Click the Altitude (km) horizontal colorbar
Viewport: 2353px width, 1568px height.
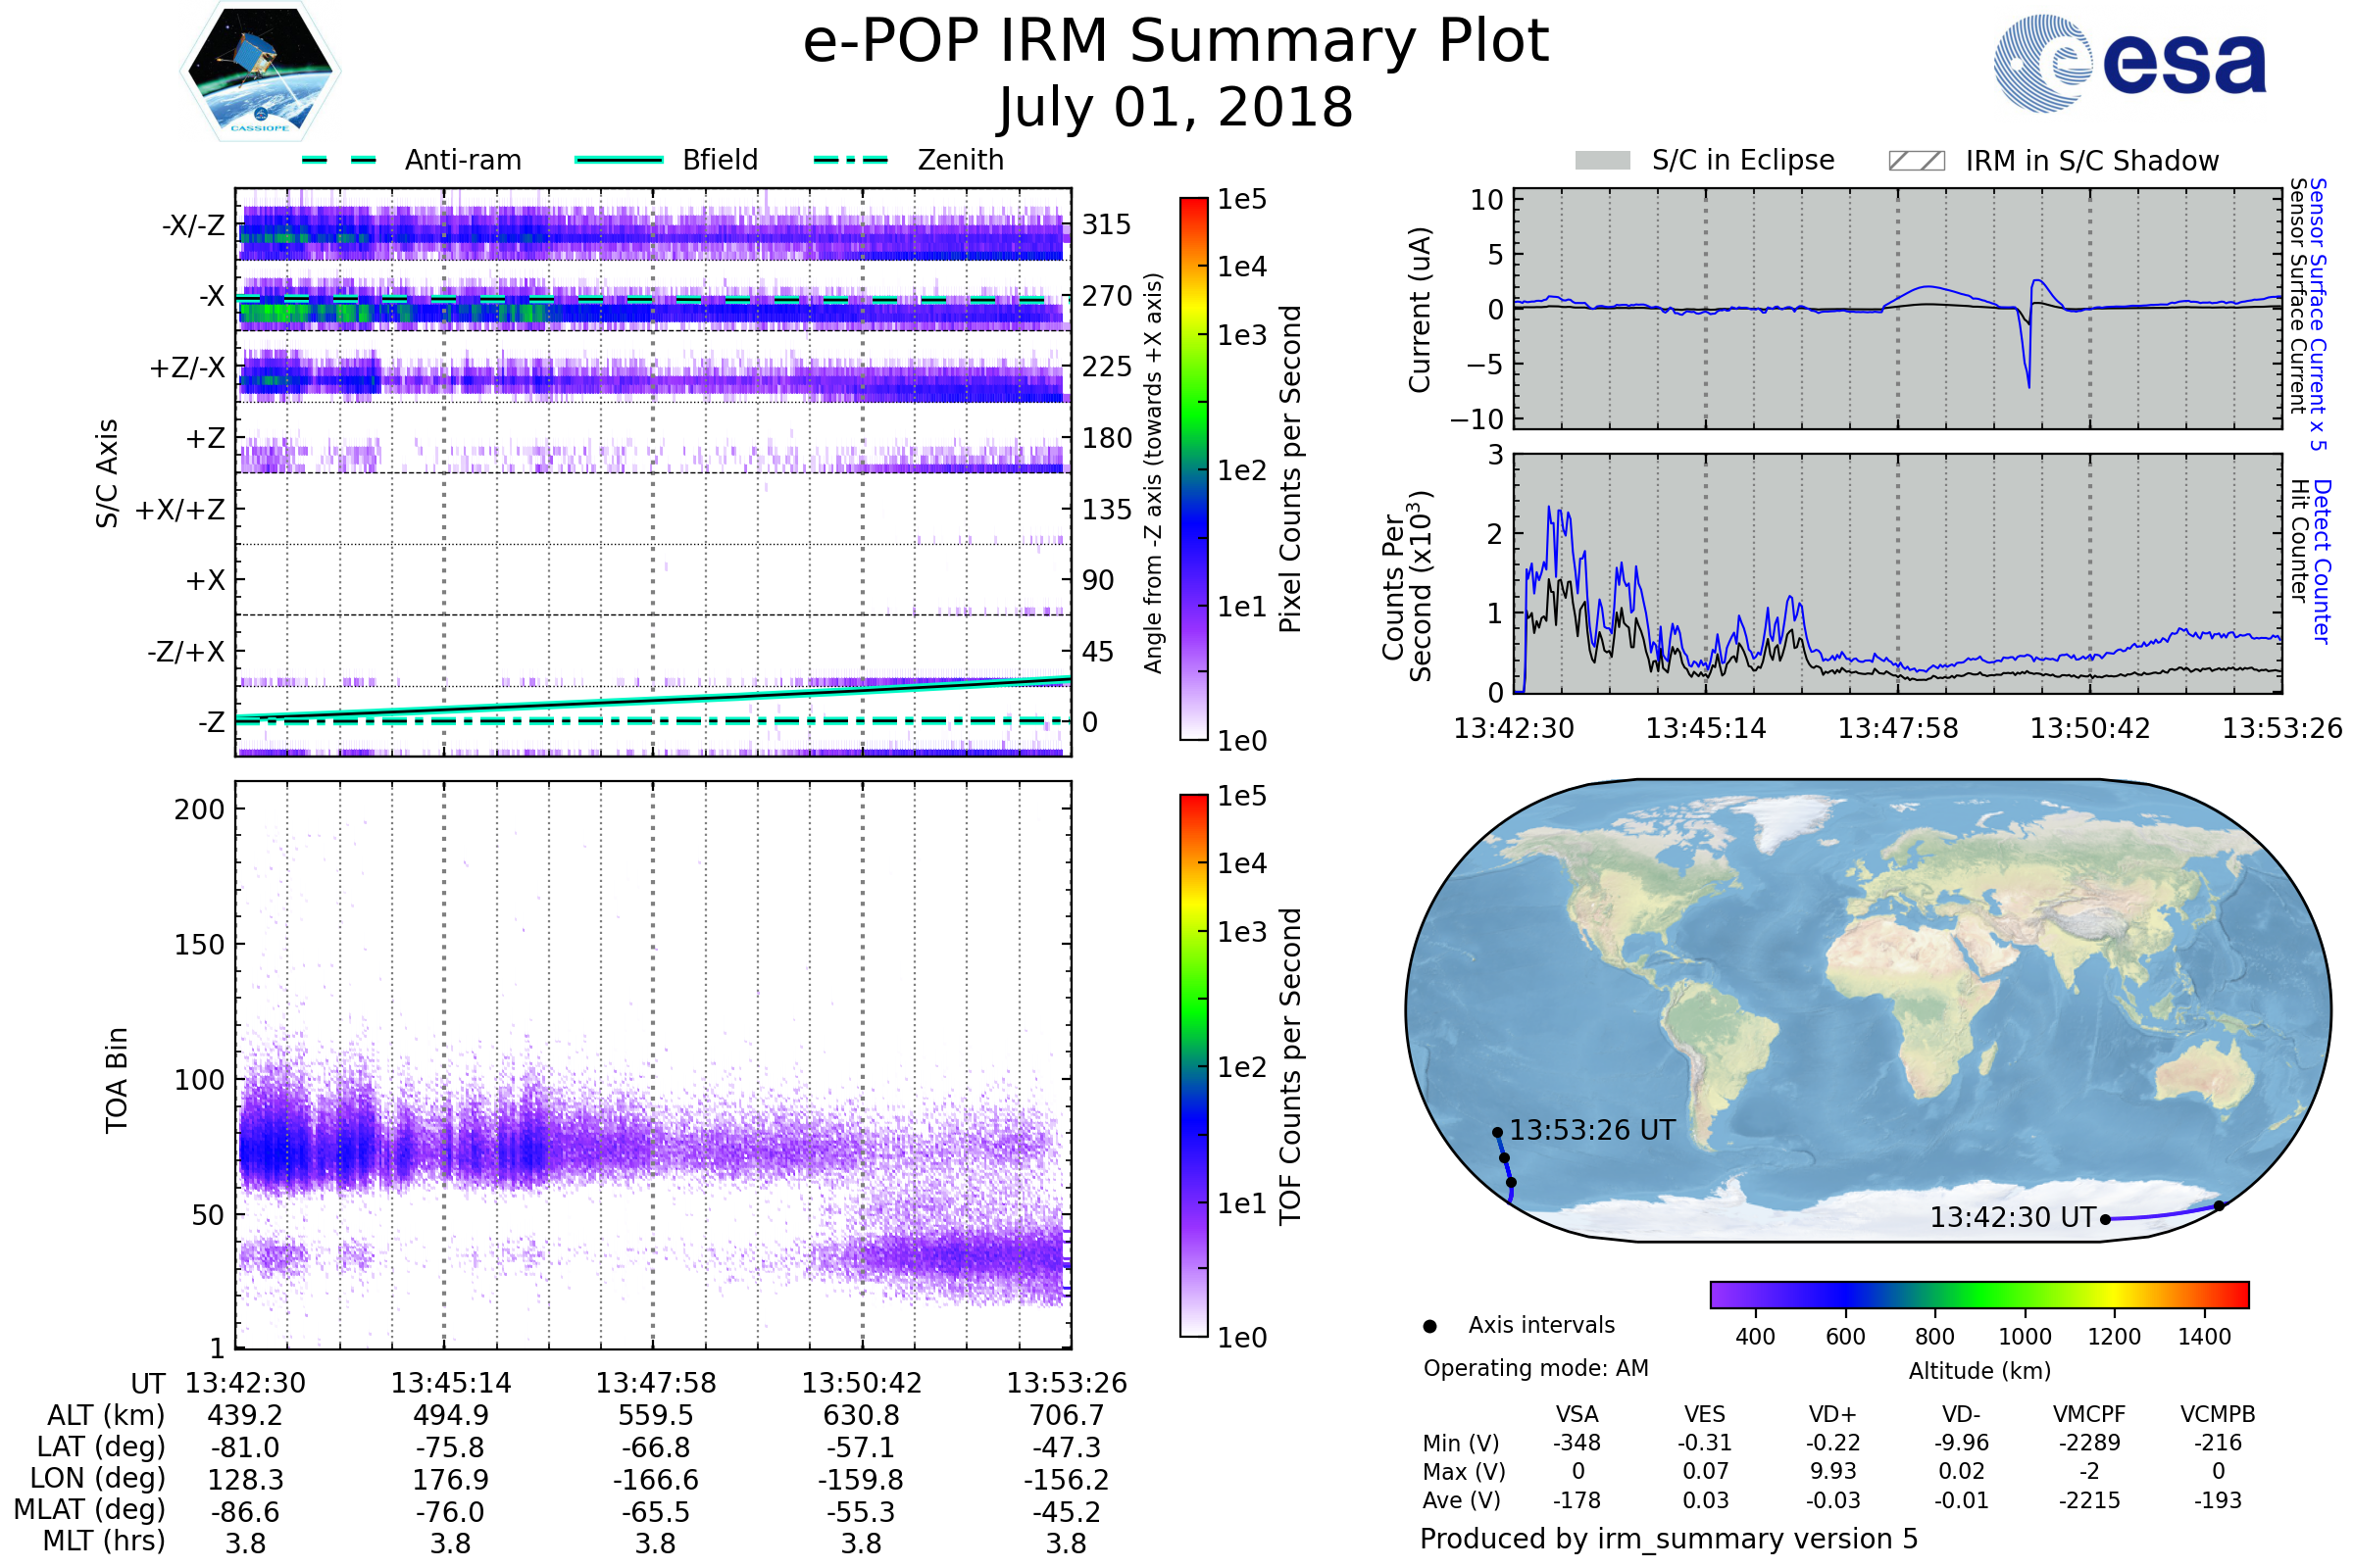click(1978, 1294)
